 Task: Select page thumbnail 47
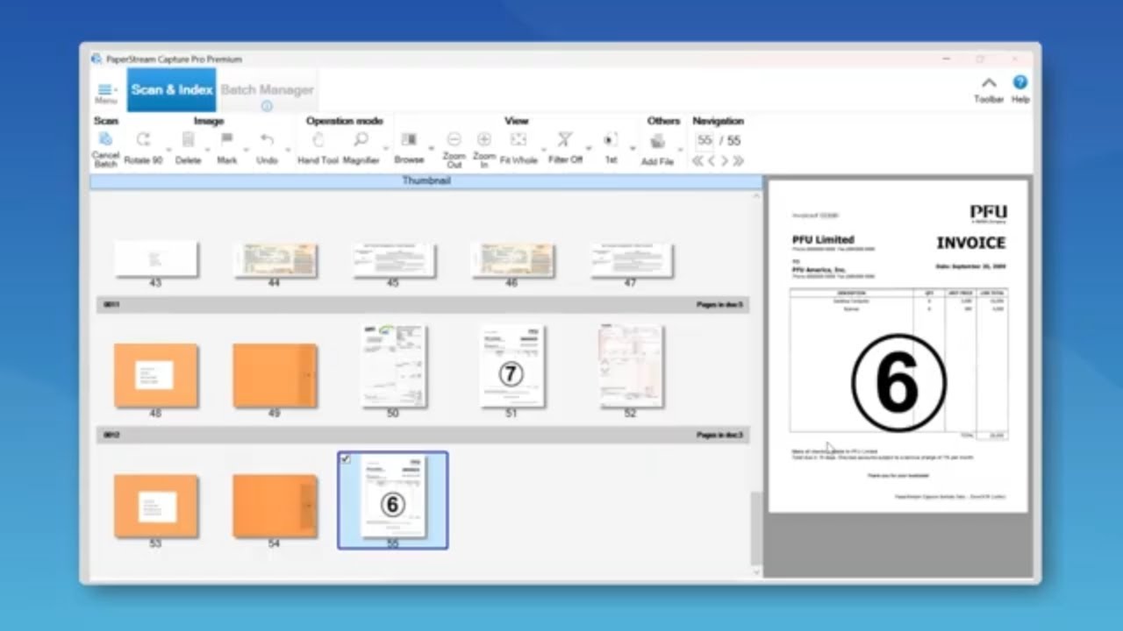coord(631,260)
